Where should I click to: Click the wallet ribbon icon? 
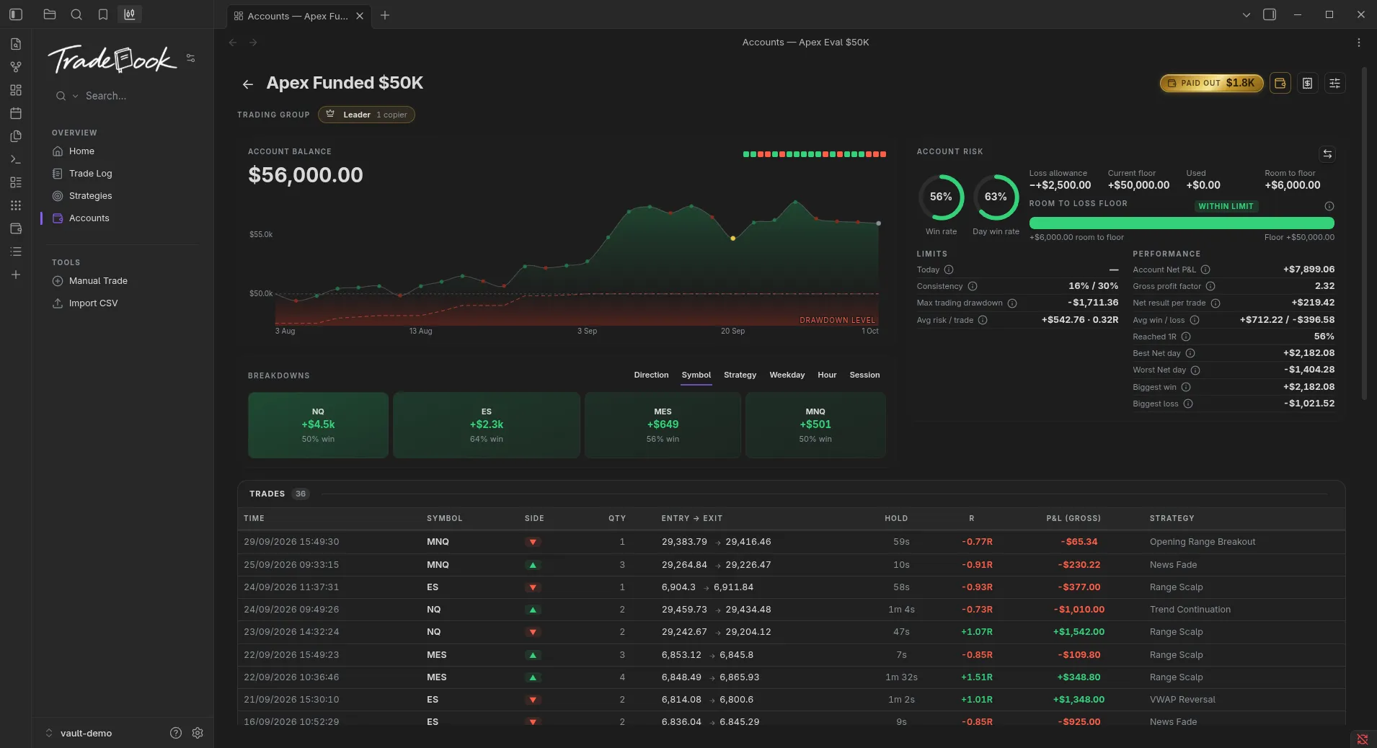(x=16, y=228)
